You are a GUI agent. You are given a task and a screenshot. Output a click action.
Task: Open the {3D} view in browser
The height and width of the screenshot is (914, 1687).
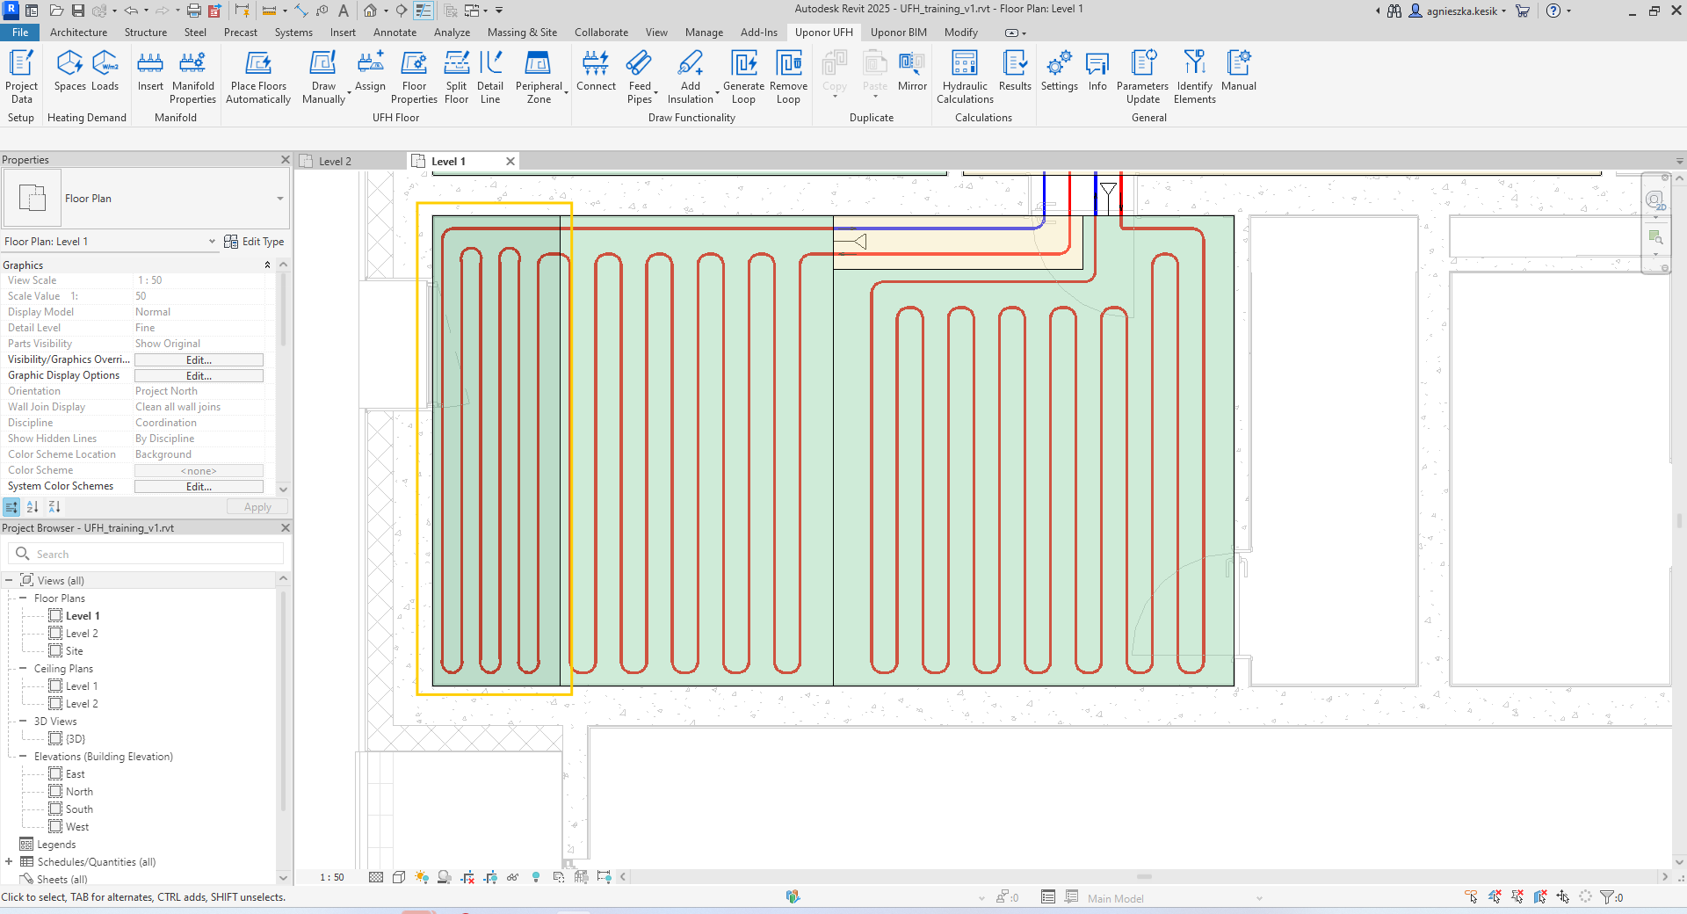tap(76, 739)
